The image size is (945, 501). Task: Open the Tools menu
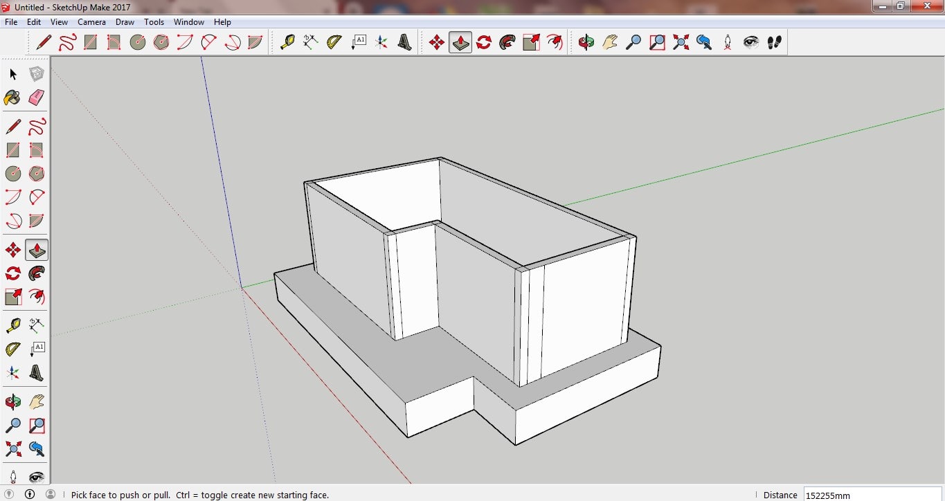click(x=154, y=22)
